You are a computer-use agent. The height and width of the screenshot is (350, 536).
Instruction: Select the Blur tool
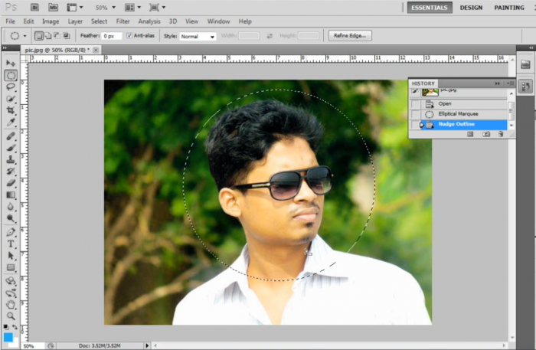pyautogui.click(x=11, y=207)
